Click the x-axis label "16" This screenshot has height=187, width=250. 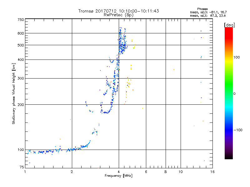(212, 172)
